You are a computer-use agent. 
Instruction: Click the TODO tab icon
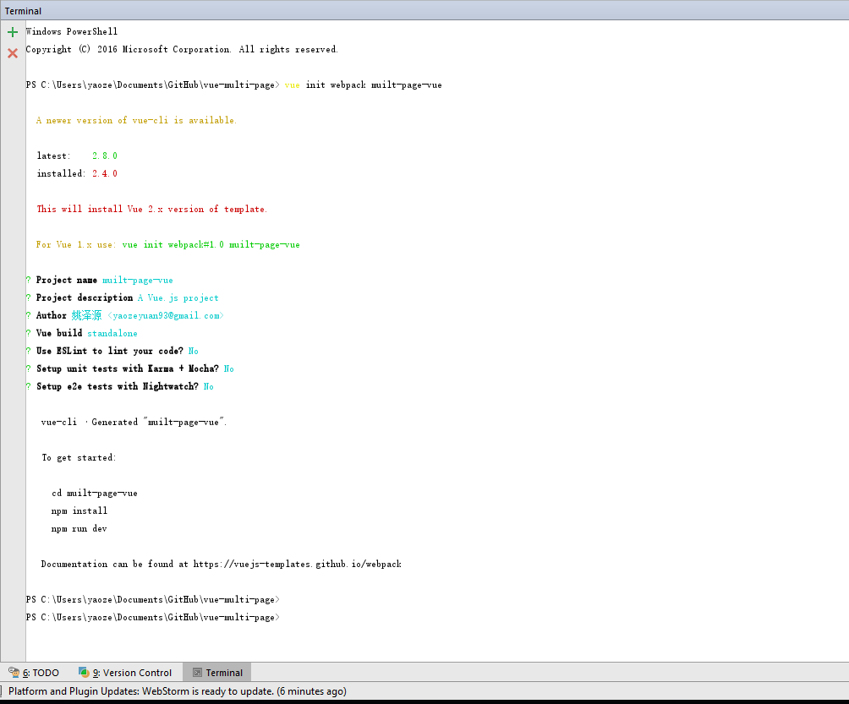point(14,672)
